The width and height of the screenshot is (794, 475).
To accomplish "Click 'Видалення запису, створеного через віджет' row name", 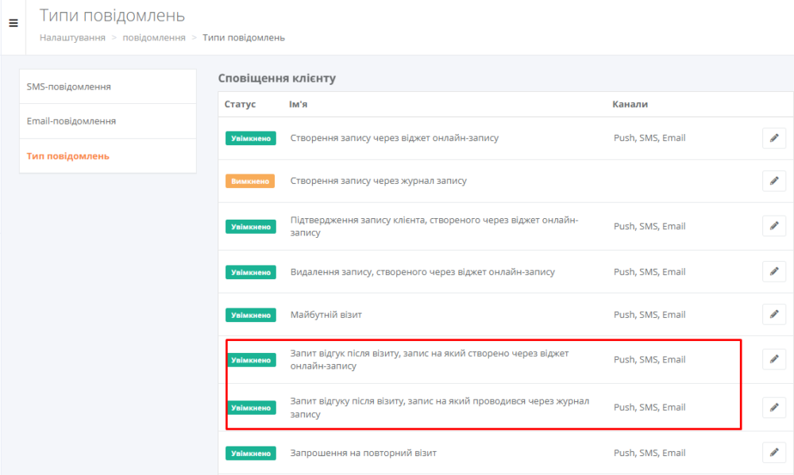I will [422, 272].
